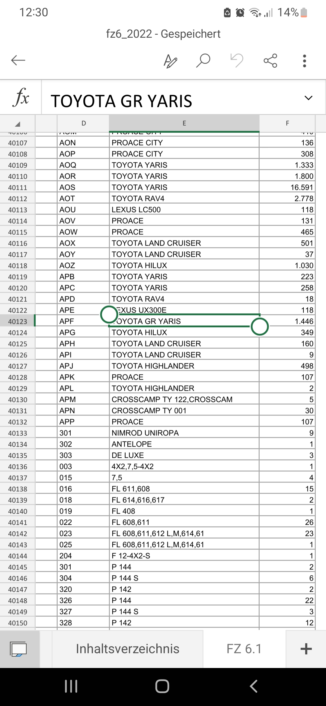Image resolution: width=326 pixels, height=706 pixels.
Task: Select cell FL 408
Action: (x=184, y=511)
